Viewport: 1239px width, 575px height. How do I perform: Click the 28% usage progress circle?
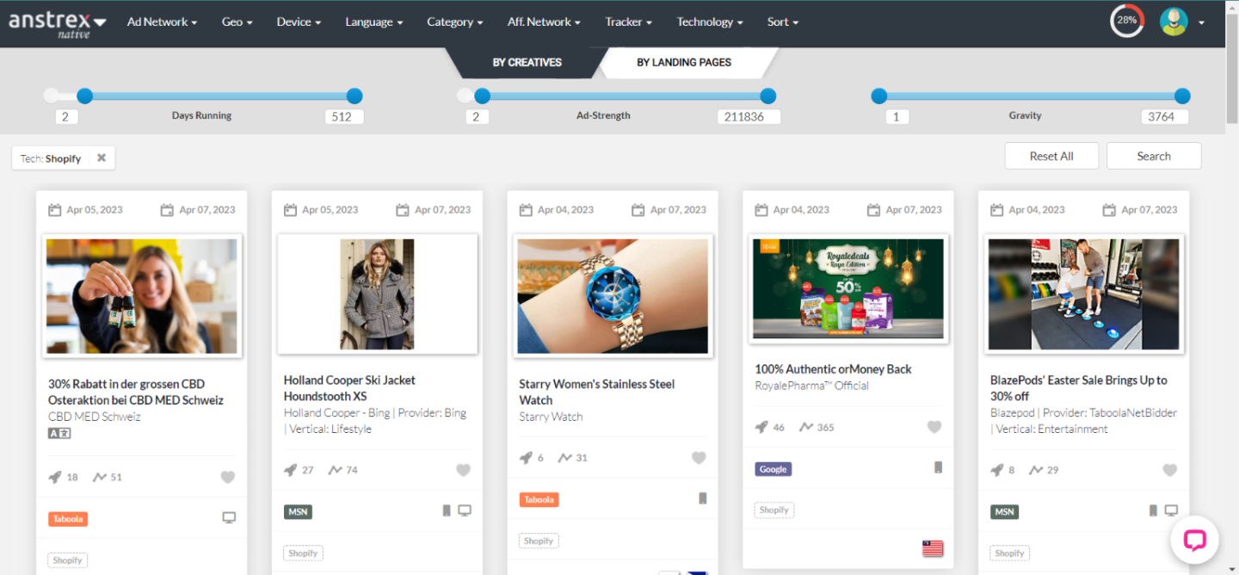click(1126, 21)
